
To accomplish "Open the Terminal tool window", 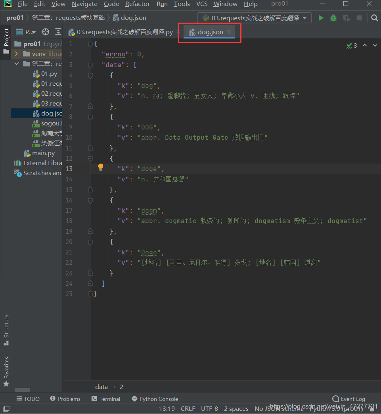I will coord(106,399).
